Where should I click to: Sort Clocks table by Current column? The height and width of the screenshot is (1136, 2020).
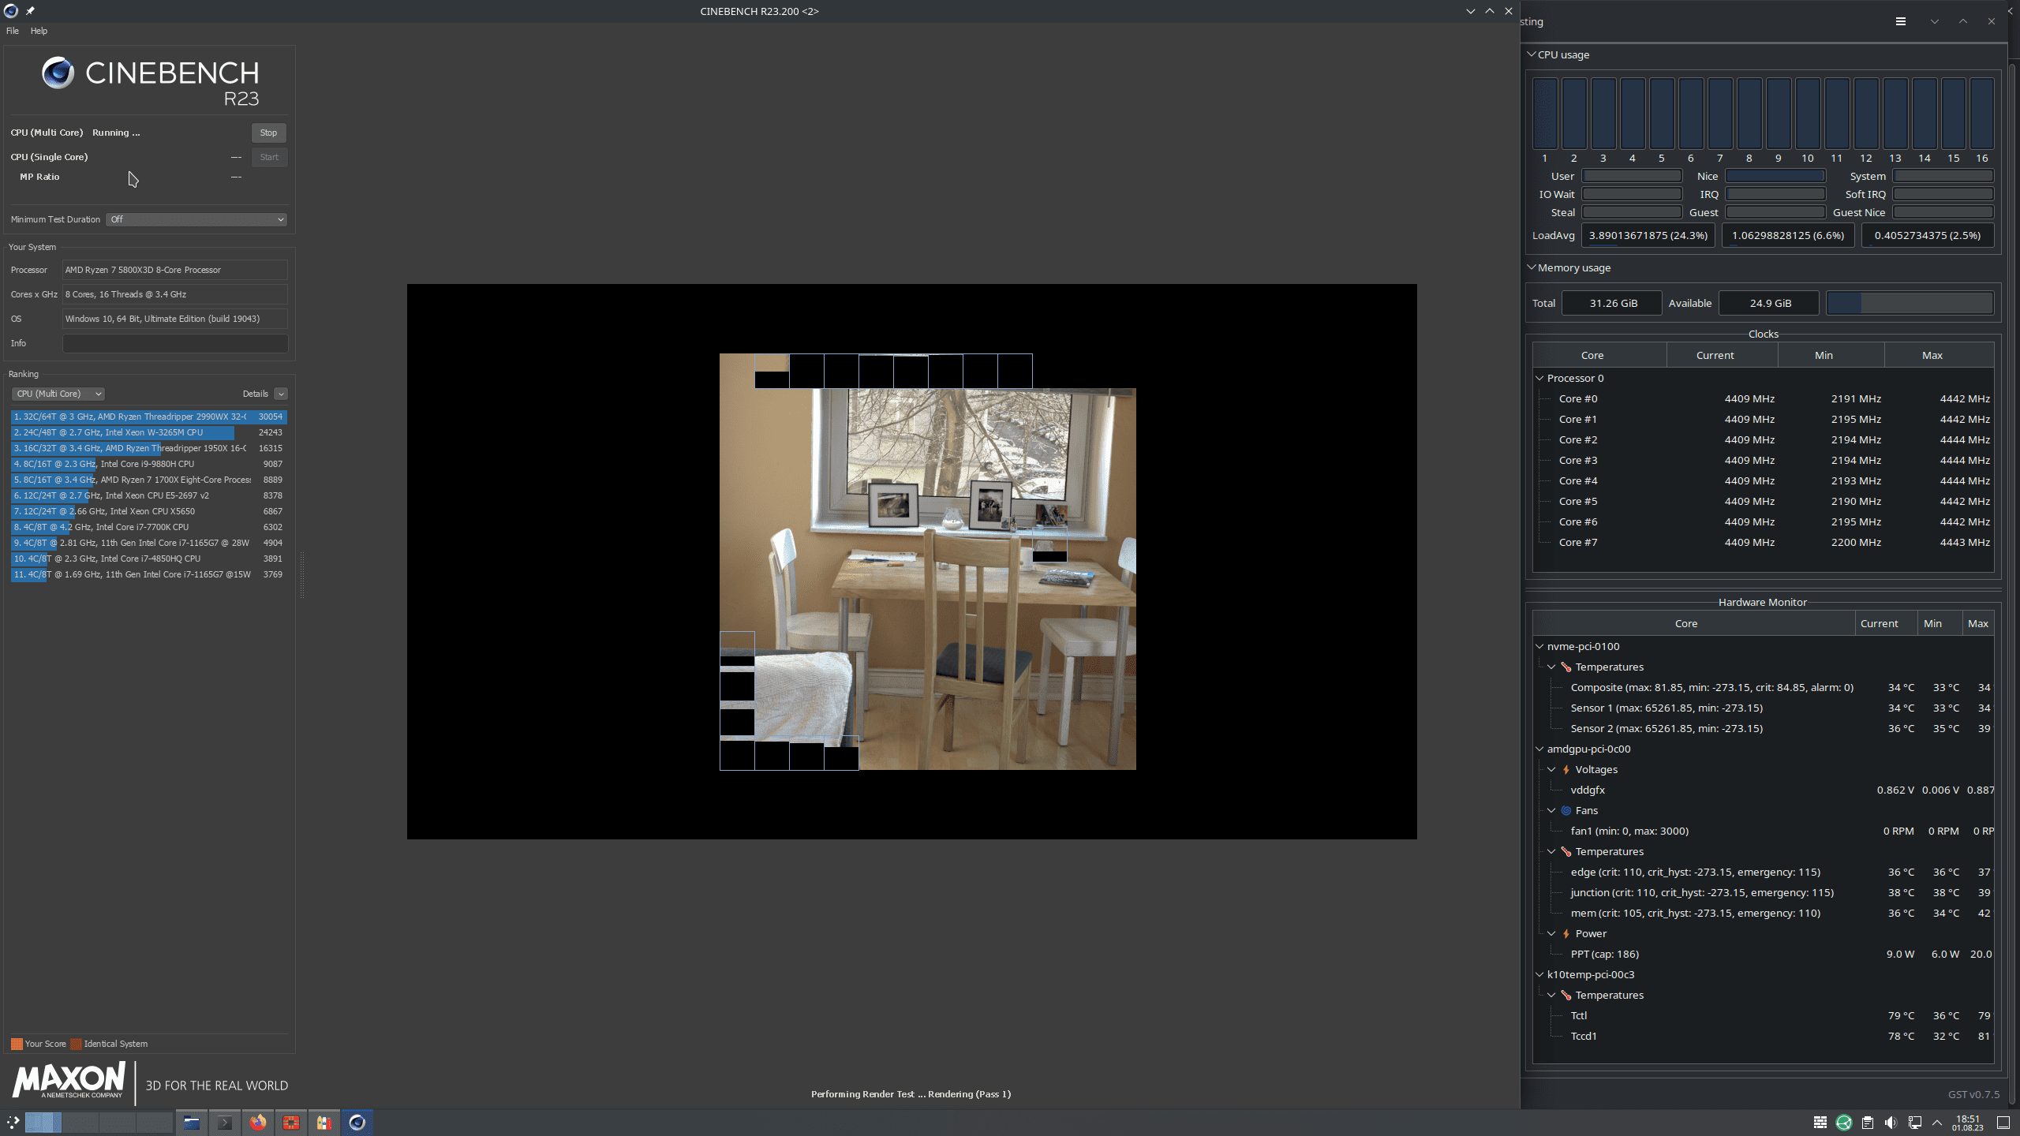(1722, 355)
